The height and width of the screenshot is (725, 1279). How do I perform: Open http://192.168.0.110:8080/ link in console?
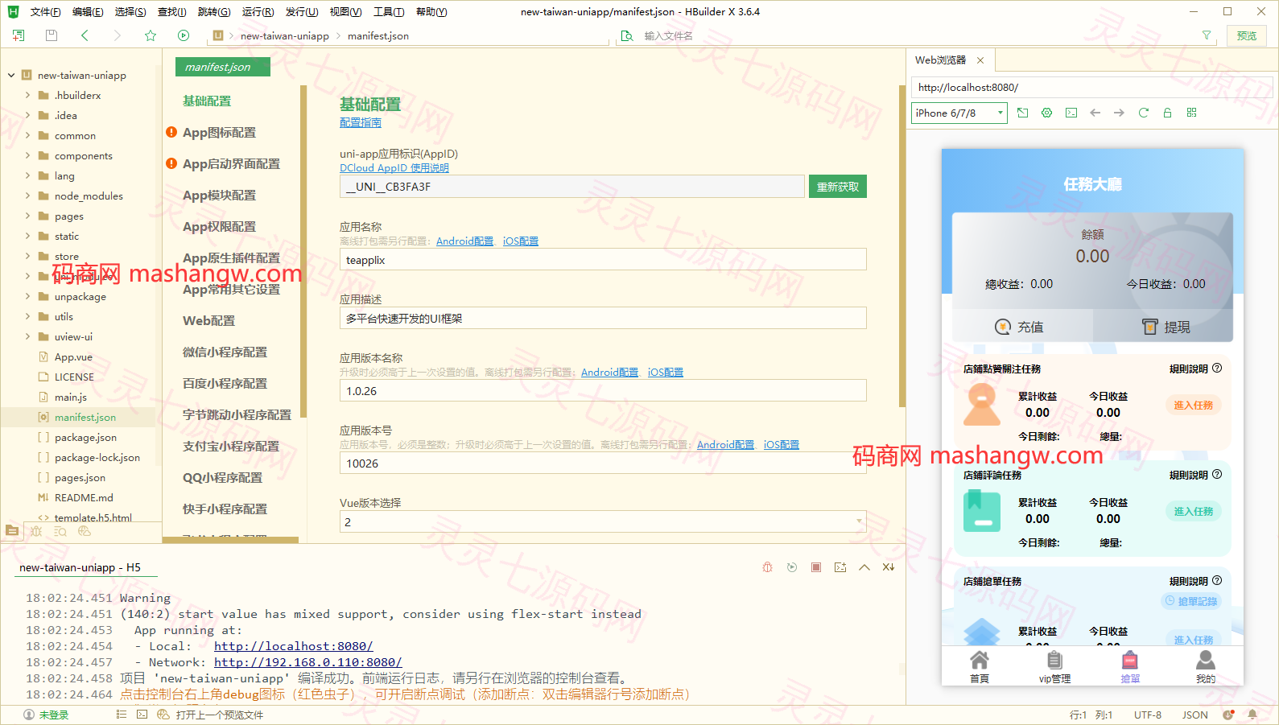[307, 662]
